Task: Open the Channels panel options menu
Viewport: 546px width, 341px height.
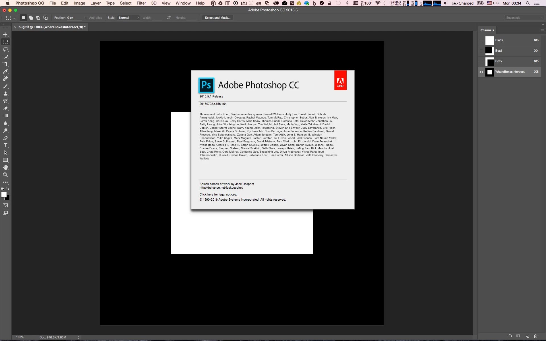Action: (x=542, y=30)
